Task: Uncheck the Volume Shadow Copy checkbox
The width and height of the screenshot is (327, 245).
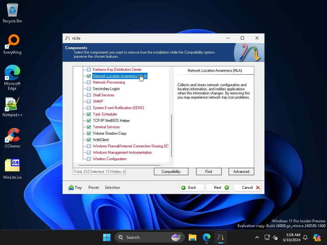Action: point(89,133)
